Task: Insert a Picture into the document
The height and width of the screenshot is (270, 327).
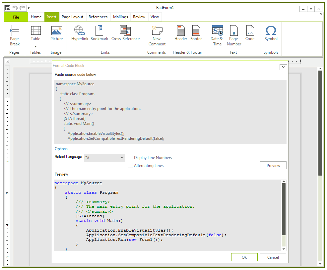Action: pos(56,35)
